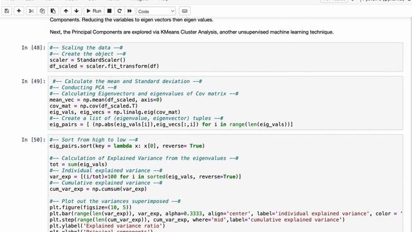Click the 'plt.bar(range(len(var_exp))' line
The width and height of the screenshot is (412, 232).
[x=226, y=213]
